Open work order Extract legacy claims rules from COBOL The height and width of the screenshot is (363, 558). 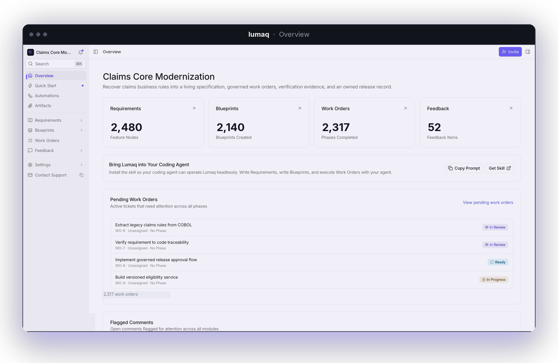pos(312,227)
